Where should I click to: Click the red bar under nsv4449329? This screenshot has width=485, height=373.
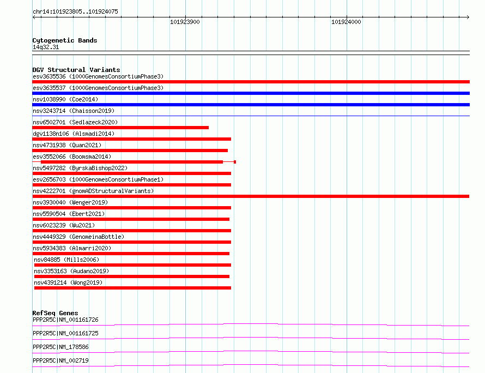[x=131, y=242]
